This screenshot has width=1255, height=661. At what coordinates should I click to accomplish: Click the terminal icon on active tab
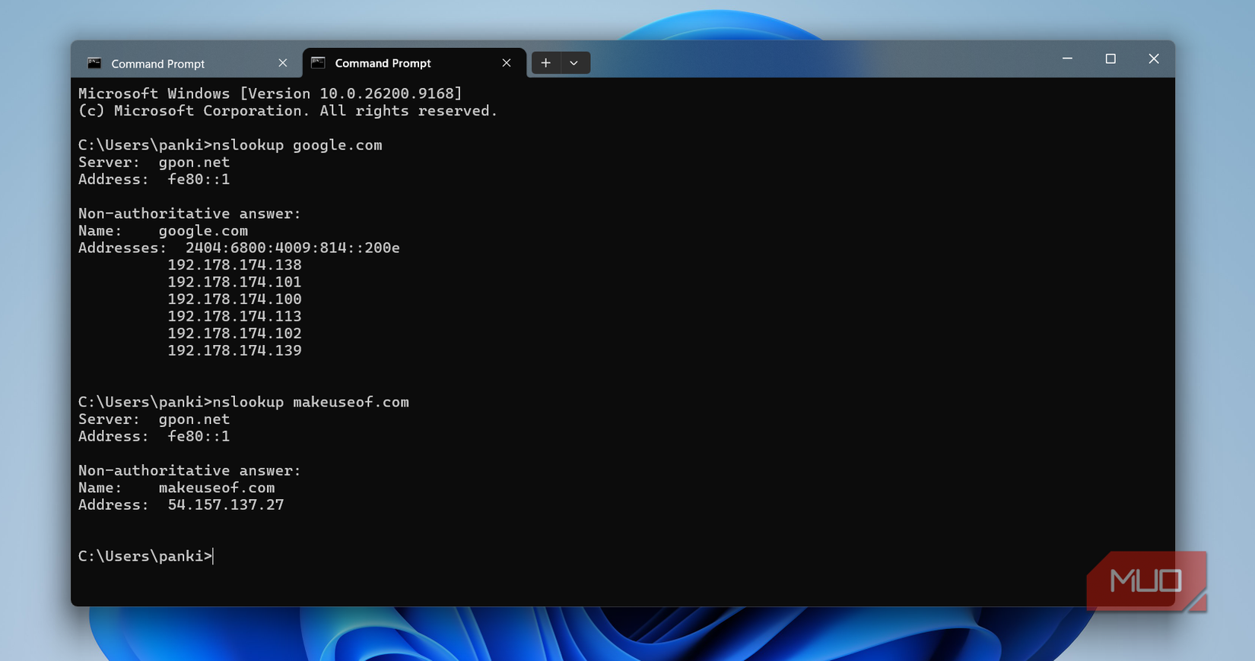(x=318, y=63)
